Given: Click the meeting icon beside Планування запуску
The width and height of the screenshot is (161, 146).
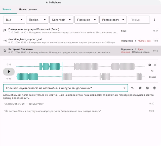Looking at the screenshot, I should click(x=5, y=31).
